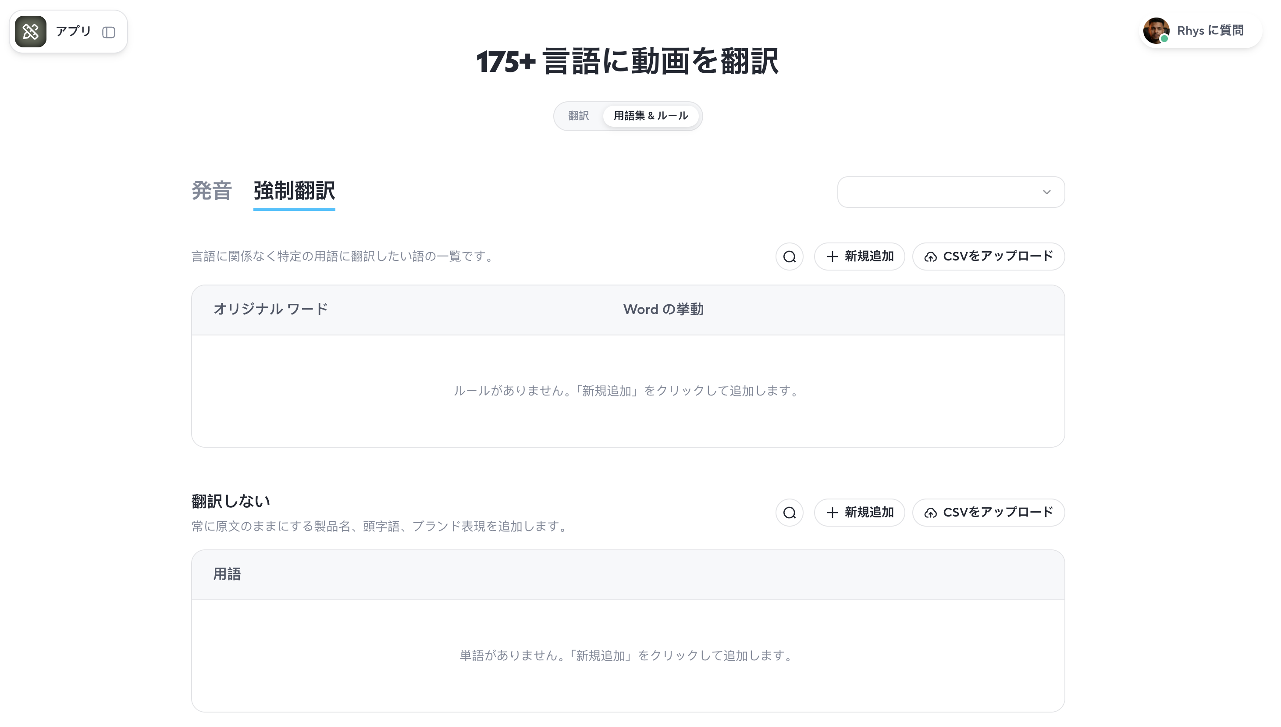Search 翻訳しない terms icon
This screenshot has width=1281, height=727.
(x=789, y=513)
